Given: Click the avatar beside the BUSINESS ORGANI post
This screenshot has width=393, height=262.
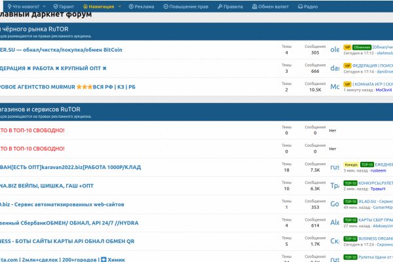Looking at the screenshot, I should [x=334, y=240].
